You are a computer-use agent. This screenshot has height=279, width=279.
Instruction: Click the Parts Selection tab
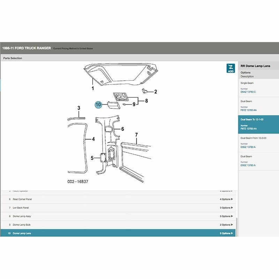coord(13,58)
